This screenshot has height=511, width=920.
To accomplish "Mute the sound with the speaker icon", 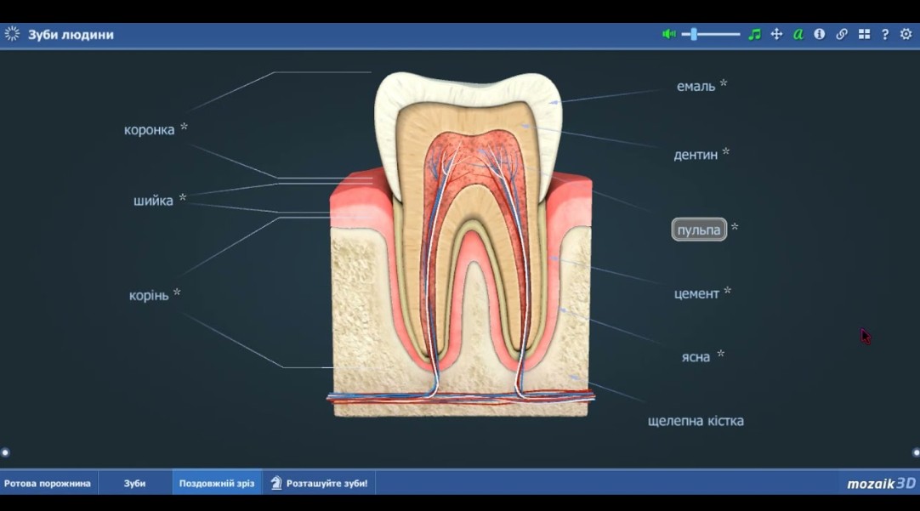I will pyautogui.click(x=669, y=34).
